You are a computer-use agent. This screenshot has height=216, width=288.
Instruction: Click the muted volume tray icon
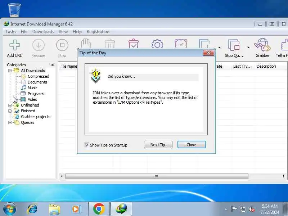[252, 209]
